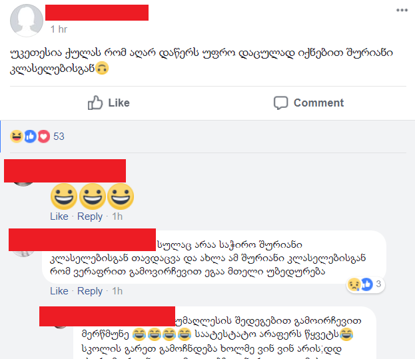Click the 1h timestamp of first comment
The width and height of the screenshot is (415, 359).
[117, 216]
